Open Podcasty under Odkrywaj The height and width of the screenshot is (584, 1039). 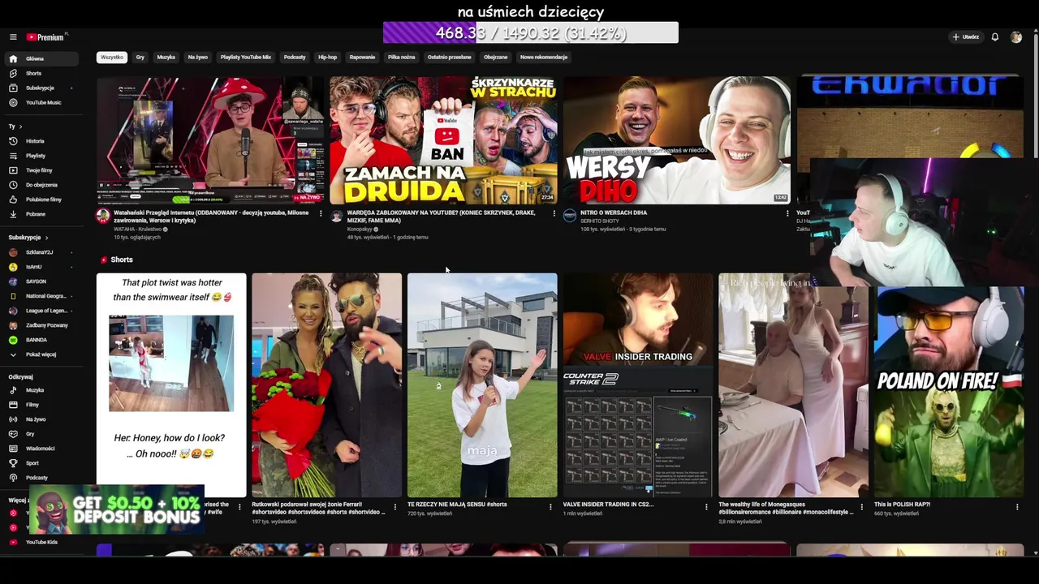point(43,478)
